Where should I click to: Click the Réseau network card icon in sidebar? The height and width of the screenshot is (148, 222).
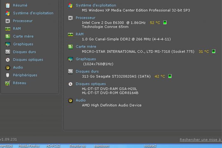pos(8,83)
